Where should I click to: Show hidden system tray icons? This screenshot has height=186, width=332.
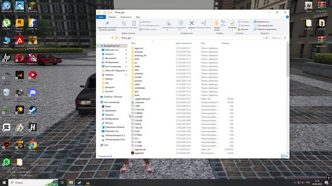coord(295,182)
